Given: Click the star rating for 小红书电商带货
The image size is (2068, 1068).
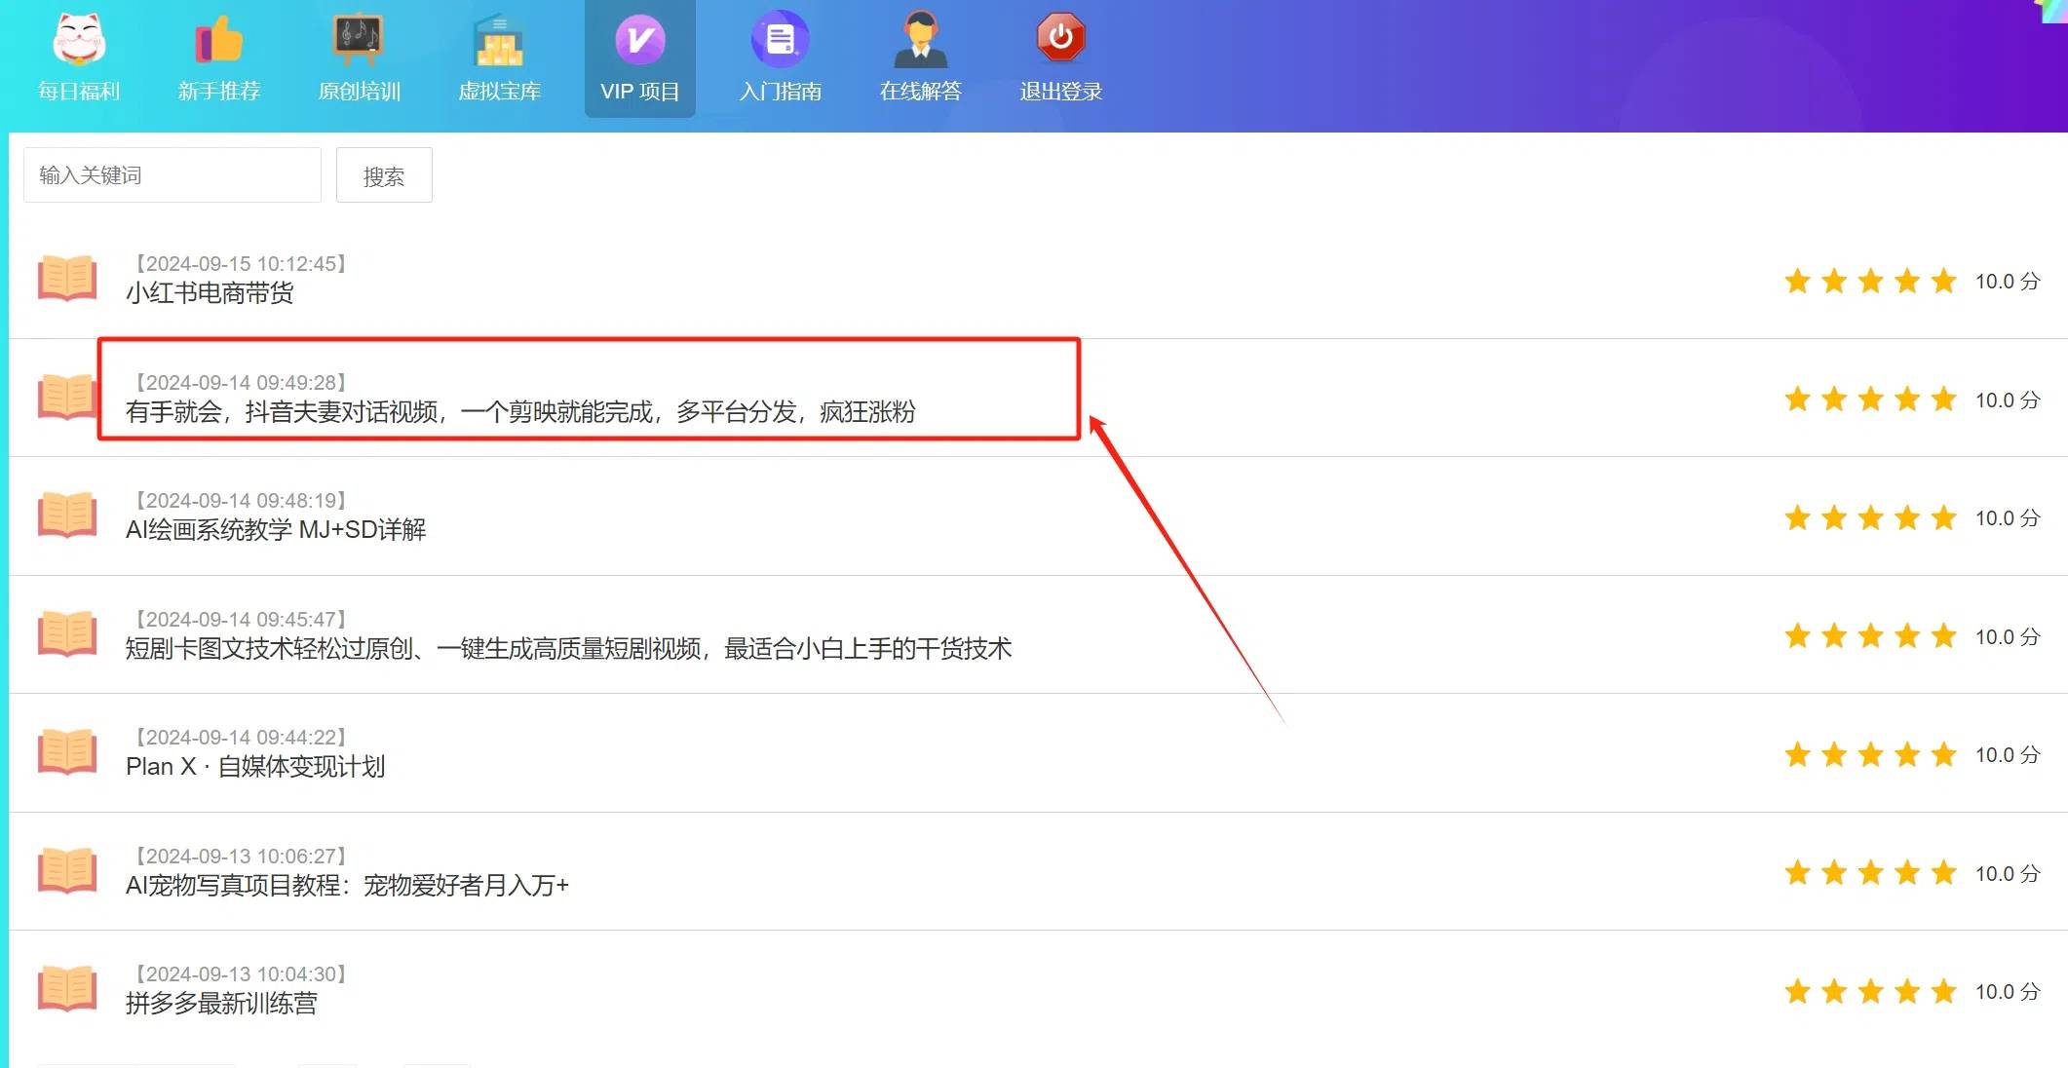Looking at the screenshot, I should tap(1870, 282).
